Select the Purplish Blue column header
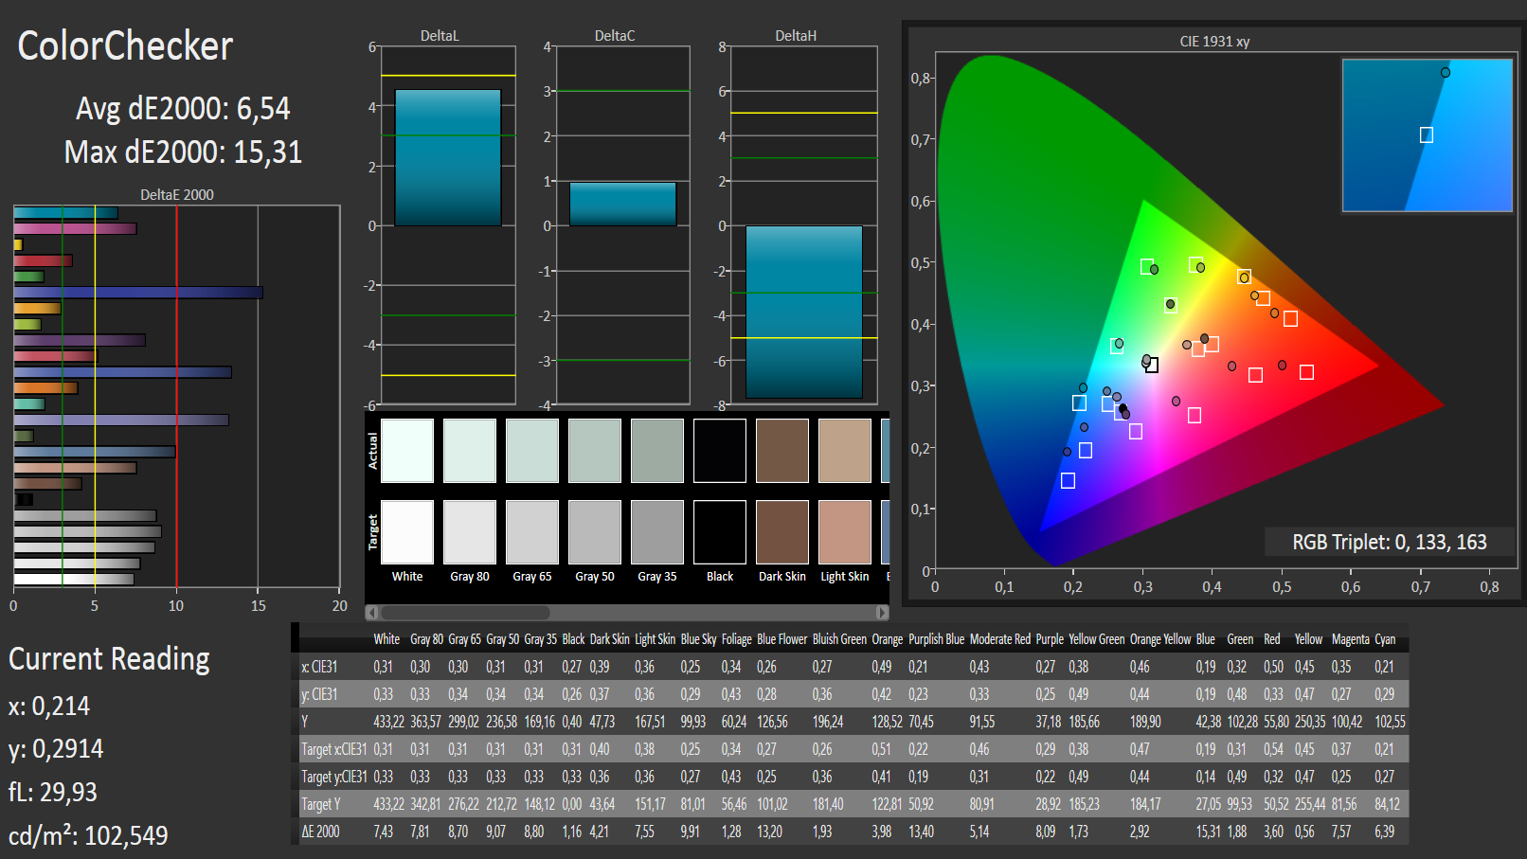The width and height of the screenshot is (1527, 859). pyautogui.click(x=936, y=639)
